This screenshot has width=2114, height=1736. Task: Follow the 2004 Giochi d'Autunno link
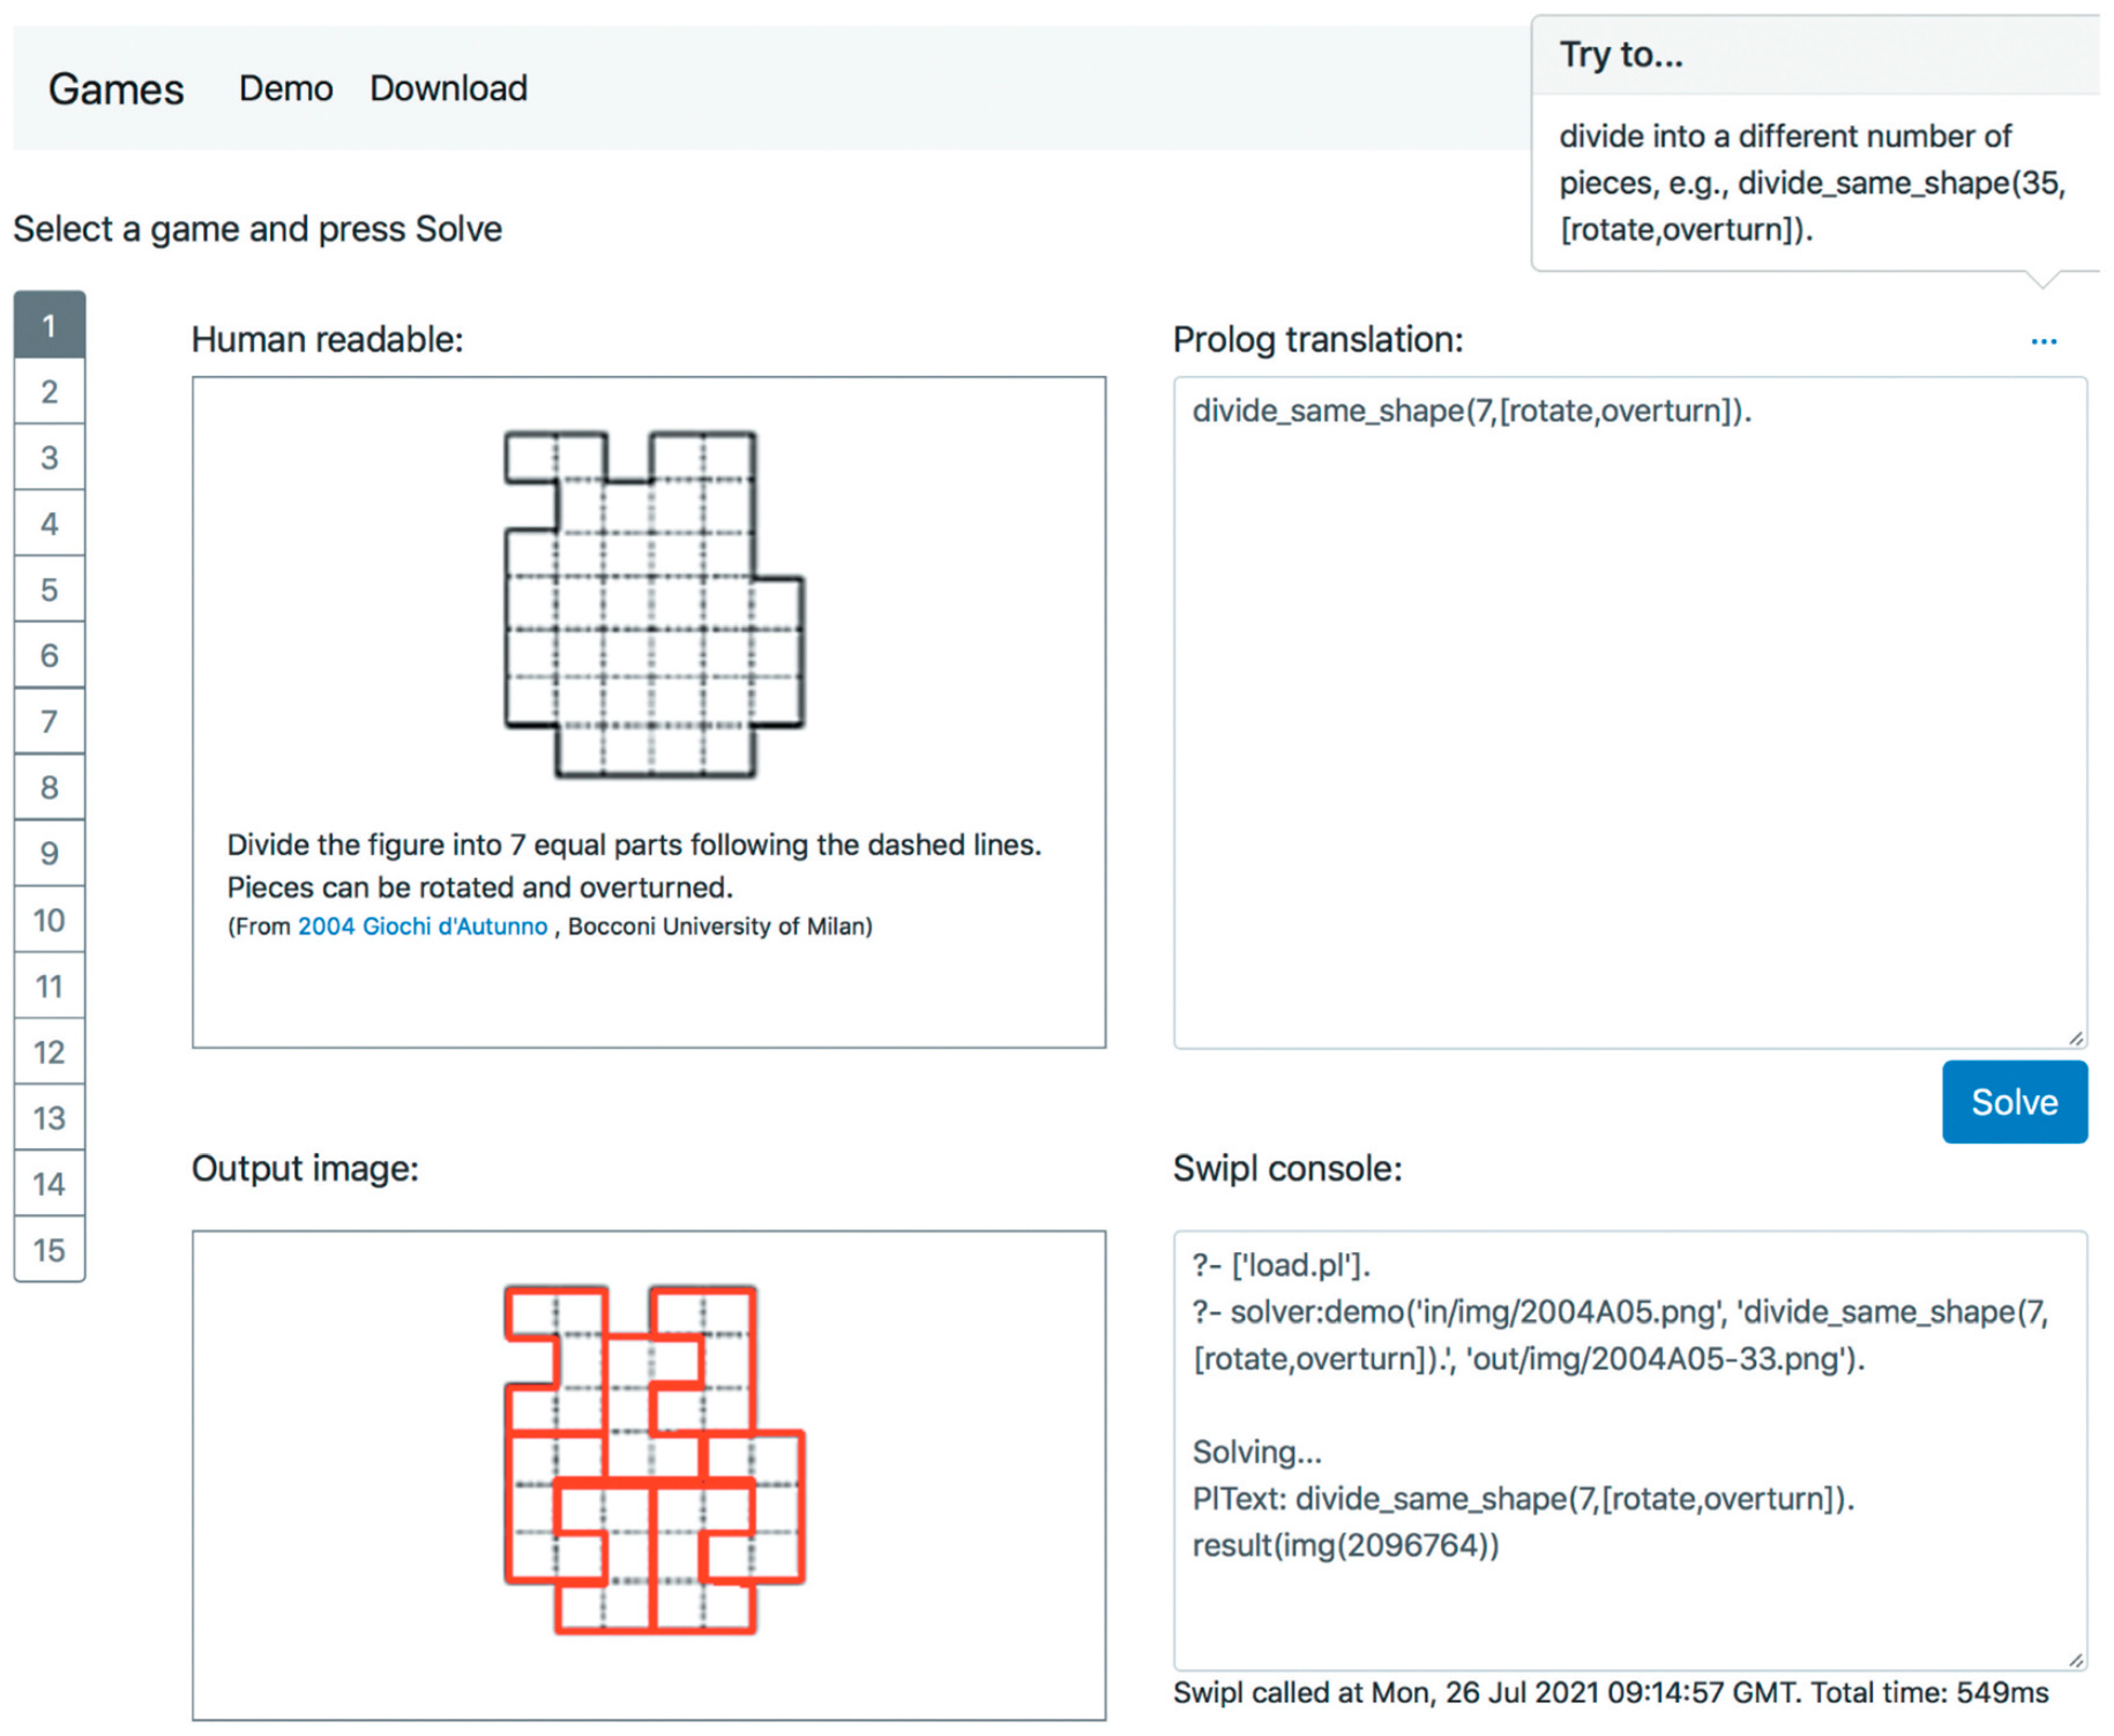pos(420,926)
